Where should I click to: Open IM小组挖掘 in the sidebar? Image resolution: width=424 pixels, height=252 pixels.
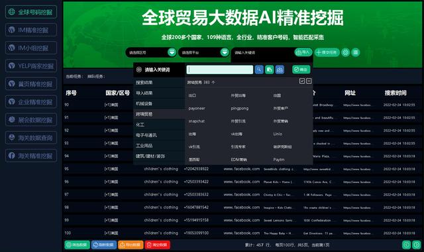(x=31, y=48)
